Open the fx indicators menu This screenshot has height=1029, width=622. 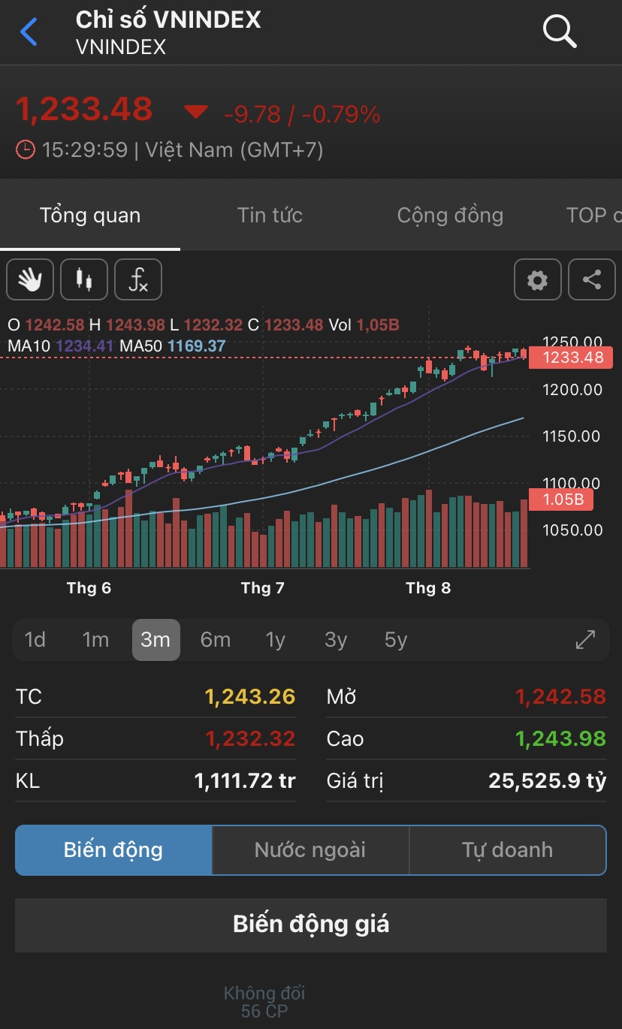pyautogui.click(x=138, y=280)
